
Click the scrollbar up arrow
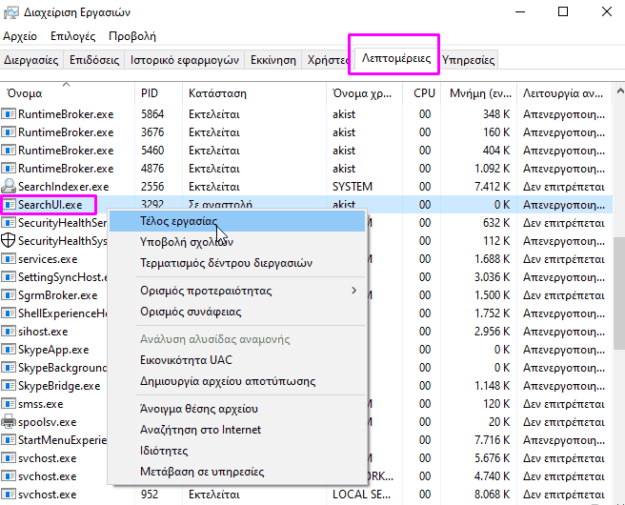[x=620, y=91]
